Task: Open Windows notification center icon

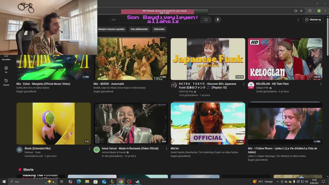Action: pos(324,182)
